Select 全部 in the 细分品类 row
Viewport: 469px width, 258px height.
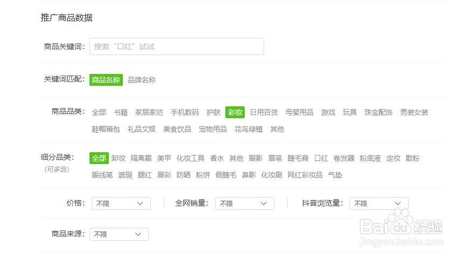pyautogui.click(x=99, y=158)
